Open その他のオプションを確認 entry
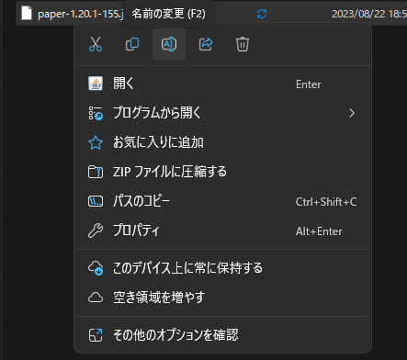Image resolution: width=407 pixels, height=360 pixels. tap(222, 335)
